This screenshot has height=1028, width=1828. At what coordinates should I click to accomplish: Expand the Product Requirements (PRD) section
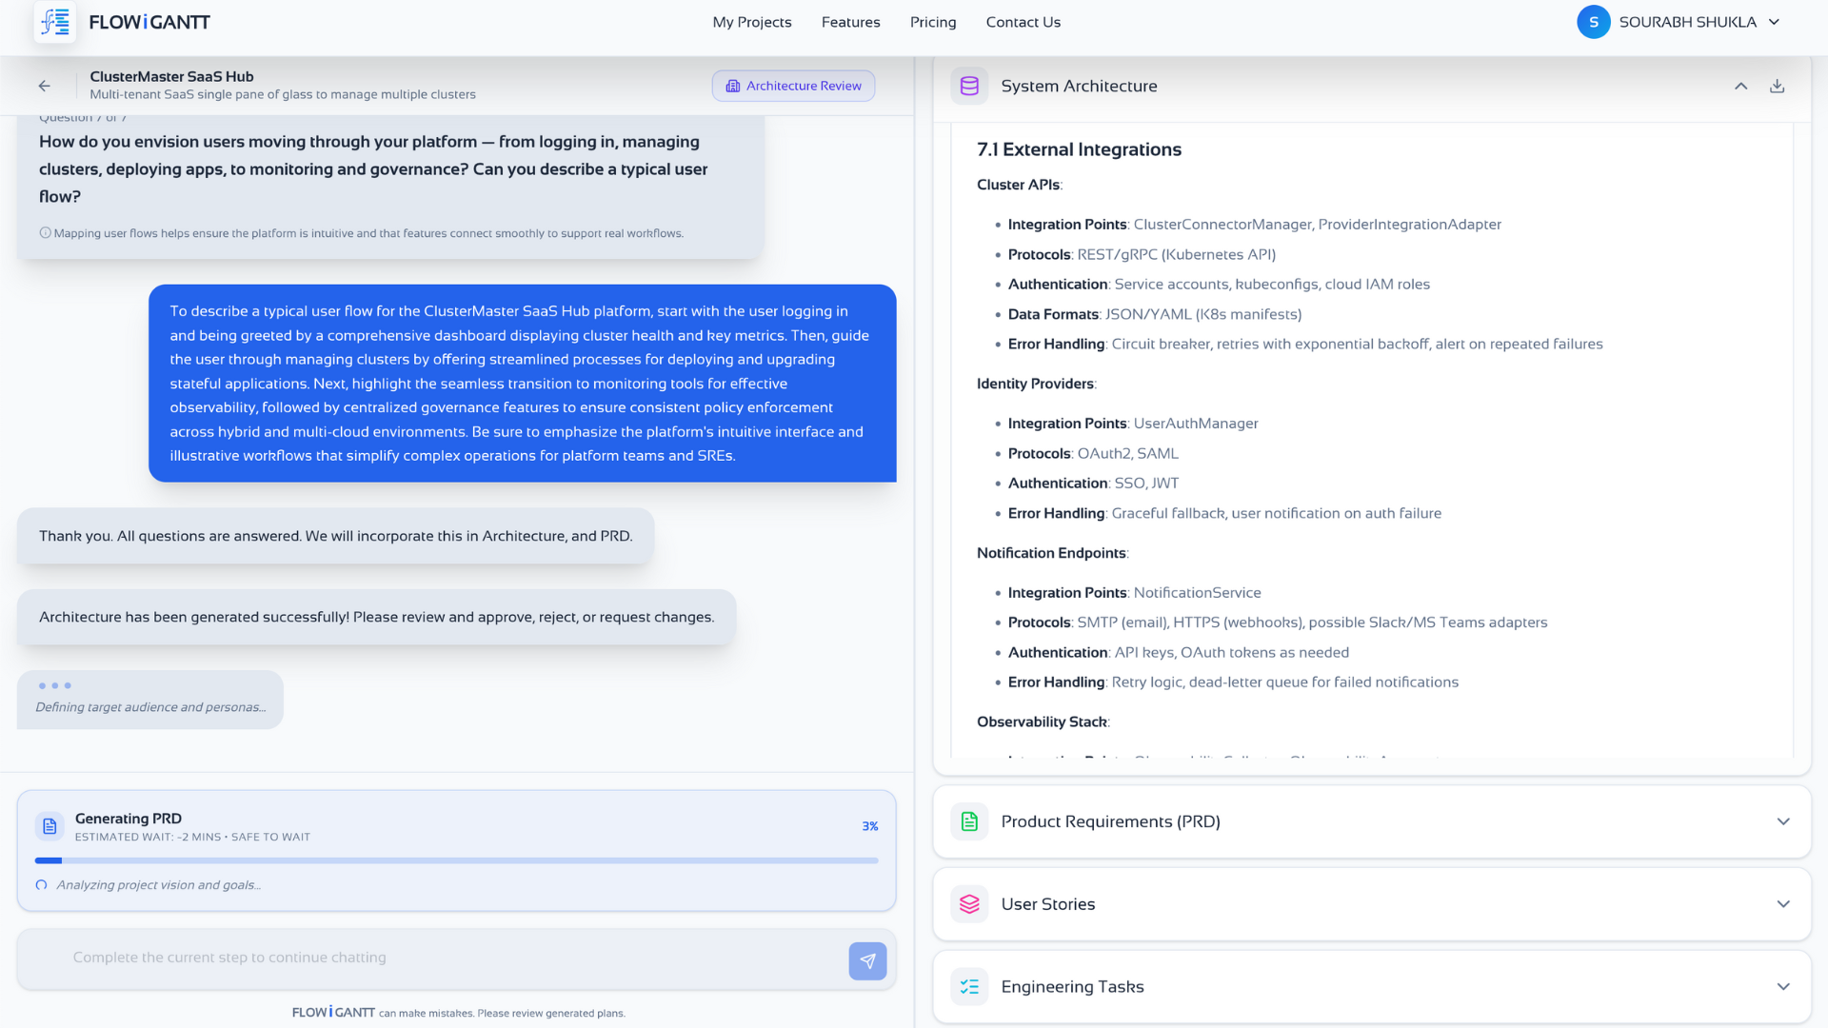pyautogui.click(x=1782, y=821)
